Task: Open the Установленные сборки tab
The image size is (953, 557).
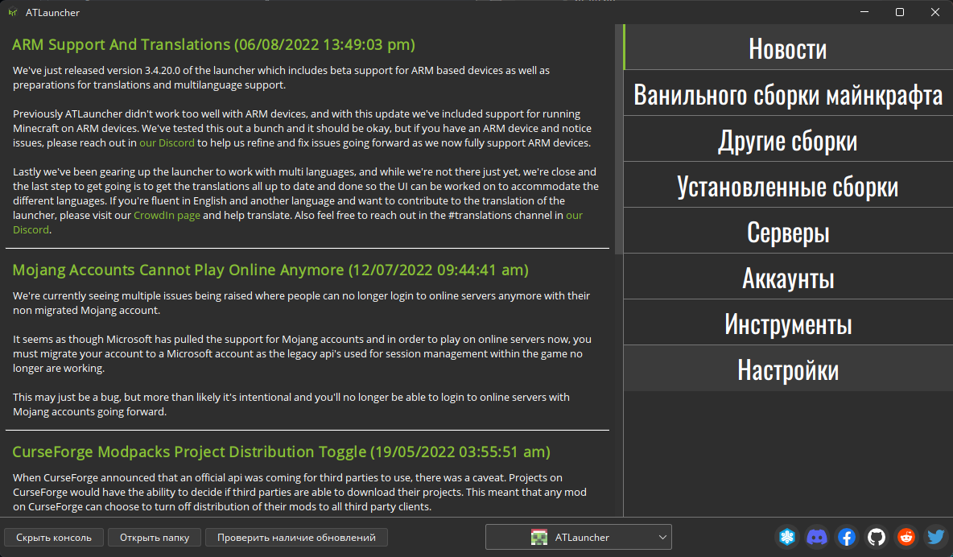Action: point(787,185)
